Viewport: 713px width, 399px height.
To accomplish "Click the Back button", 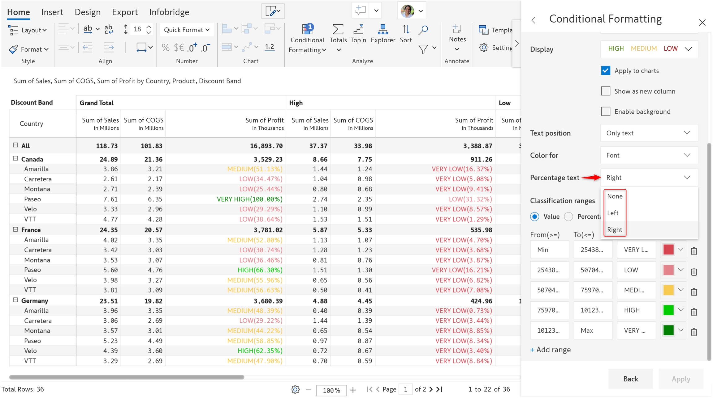I will (x=630, y=379).
